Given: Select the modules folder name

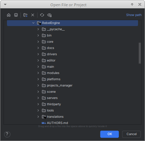Looking at the screenshot, I should (x=53, y=73).
